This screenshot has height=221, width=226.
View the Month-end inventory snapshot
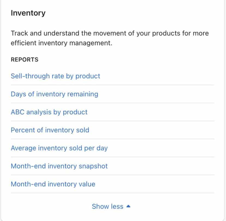click(x=59, y=166)
